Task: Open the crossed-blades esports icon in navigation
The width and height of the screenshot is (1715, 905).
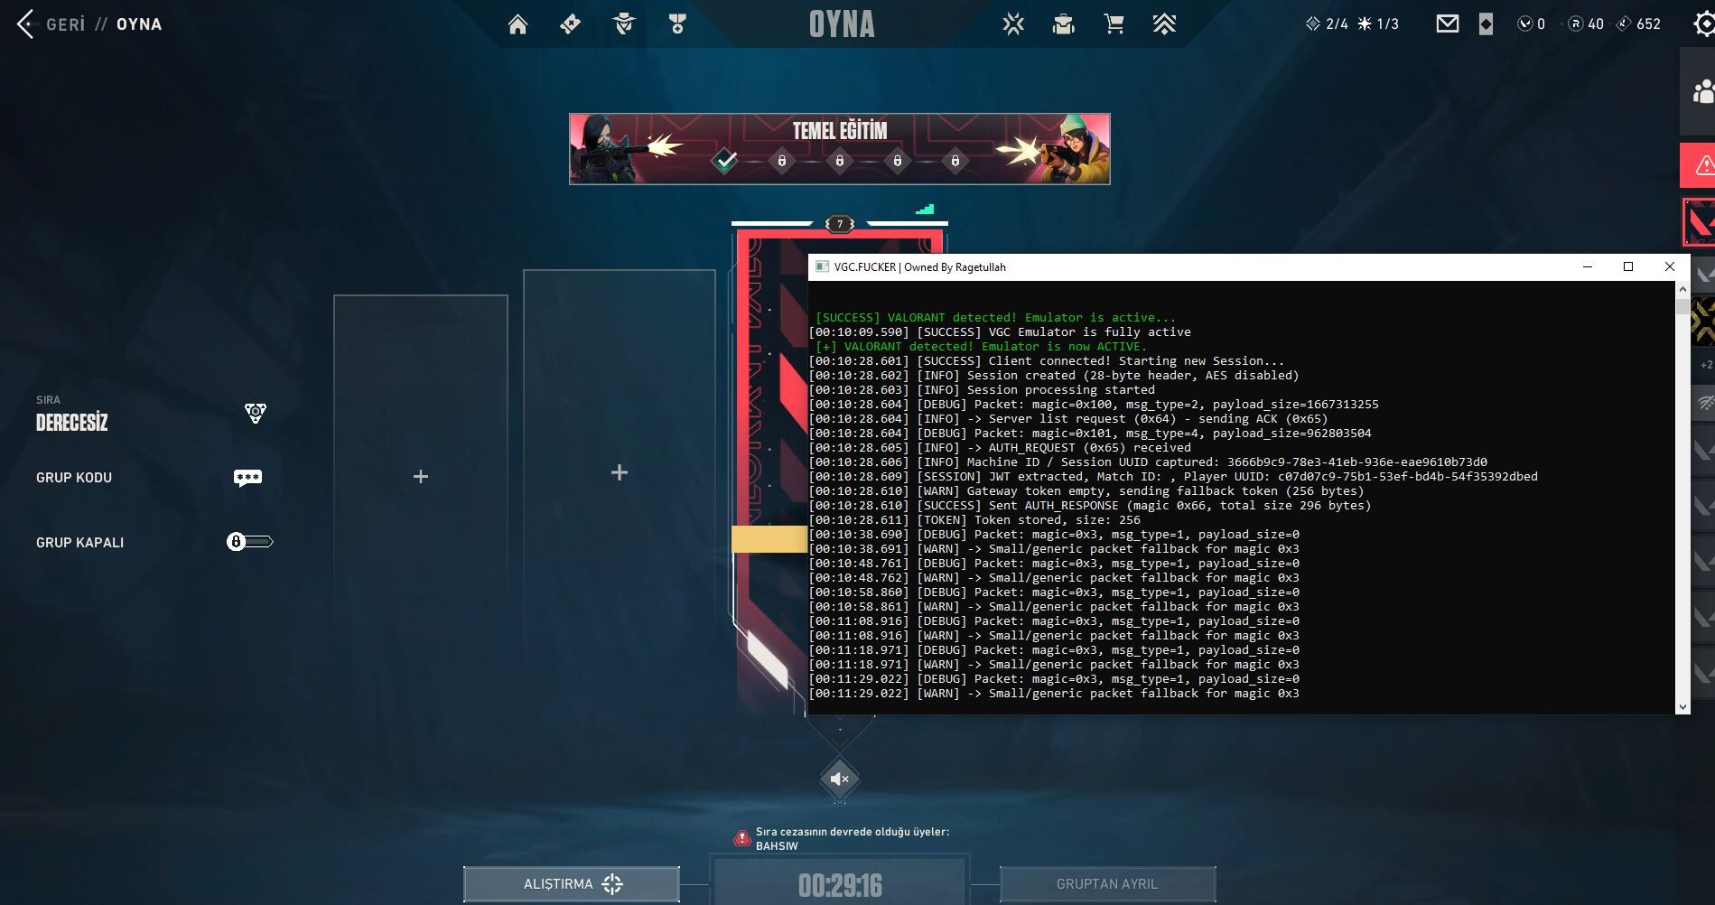Action: tap(1013, 24)
